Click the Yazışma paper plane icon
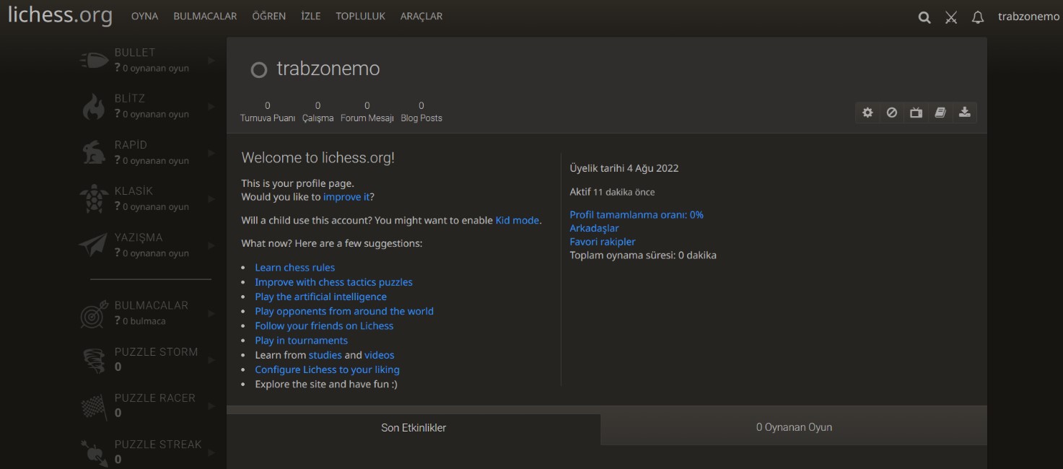 [x=93, y=245]
